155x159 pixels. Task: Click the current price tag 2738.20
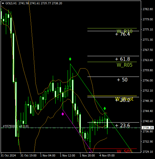pos(148,128)
